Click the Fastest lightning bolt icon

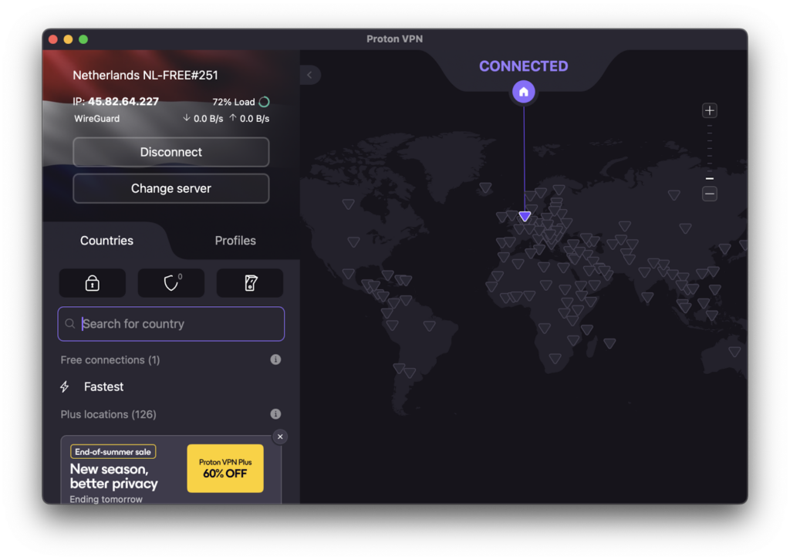[65, 386]
